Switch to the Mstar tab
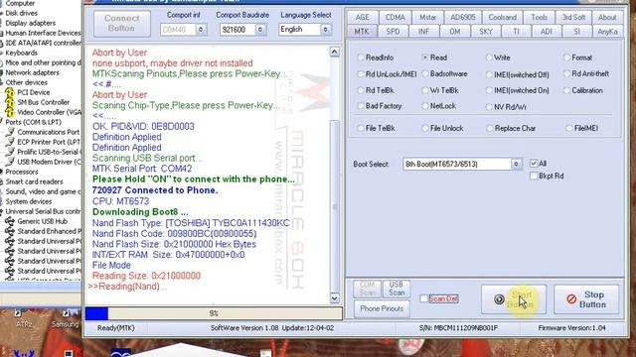The width and height of the screenshot is (636, 357). (427, 18)
